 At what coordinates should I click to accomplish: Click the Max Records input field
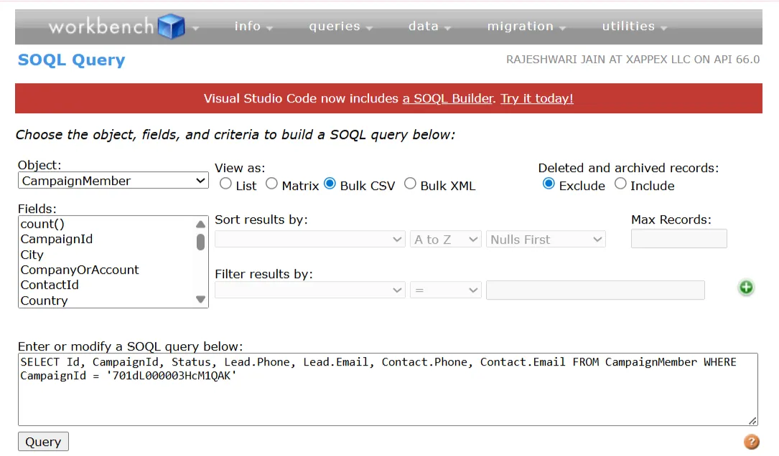tap(678, 239)
